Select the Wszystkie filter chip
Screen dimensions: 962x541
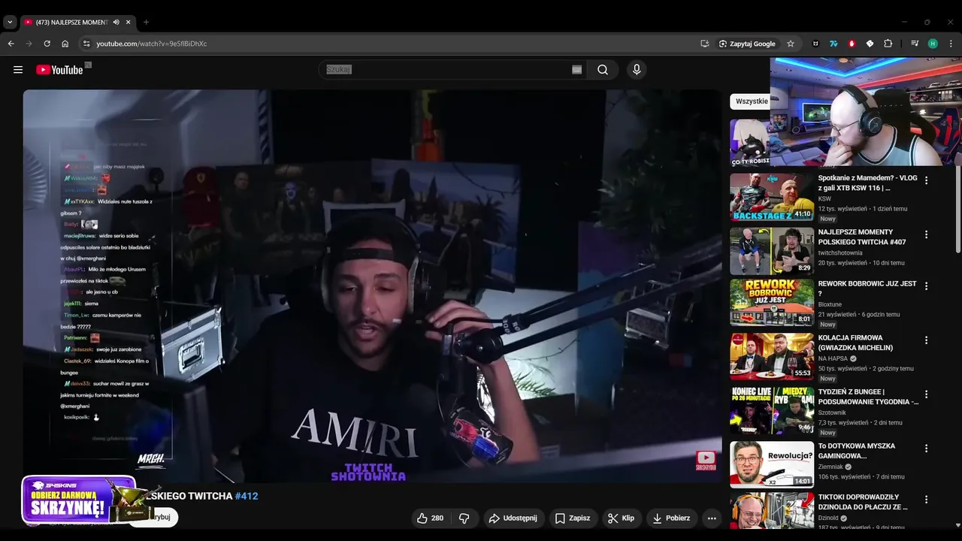click(x=752, y=101)
